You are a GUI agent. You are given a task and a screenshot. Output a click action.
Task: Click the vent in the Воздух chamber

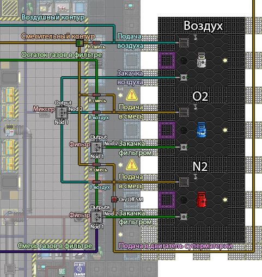click(184, 42)
